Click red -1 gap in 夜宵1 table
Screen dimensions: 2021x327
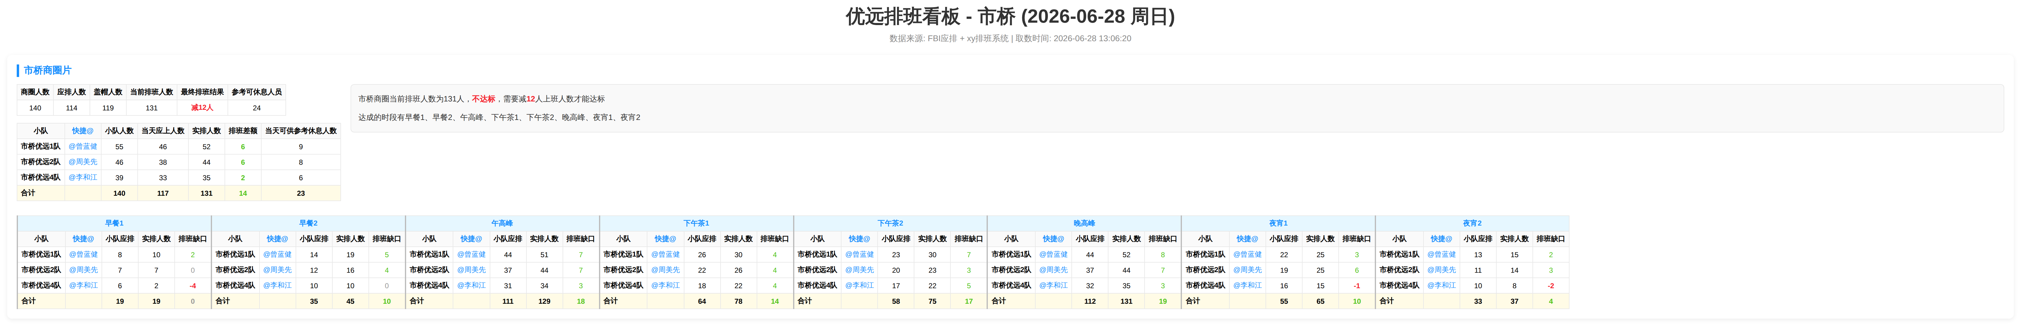point(1357,286)
